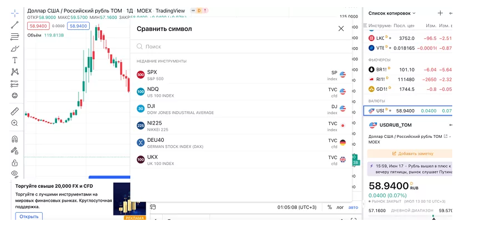
Task: Toggle lock all drawing tools
Action: [x=14, y=163]
